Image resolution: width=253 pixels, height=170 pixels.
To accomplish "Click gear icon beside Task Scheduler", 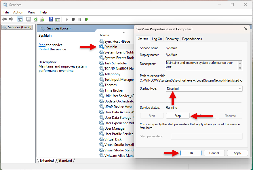I will coord(102,63).
